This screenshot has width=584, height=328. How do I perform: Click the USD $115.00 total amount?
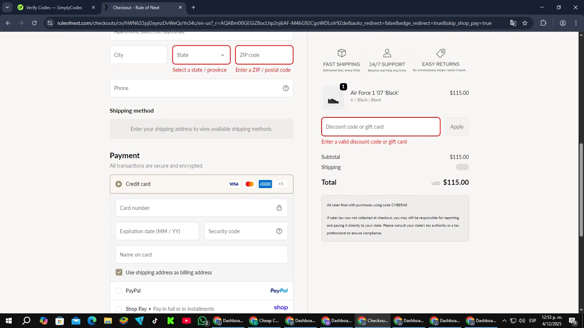pos(450,182)
